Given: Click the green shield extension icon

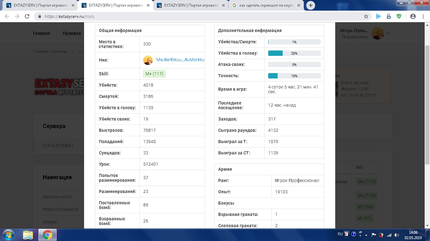Looking at the screenshot, I should (399, 17).
